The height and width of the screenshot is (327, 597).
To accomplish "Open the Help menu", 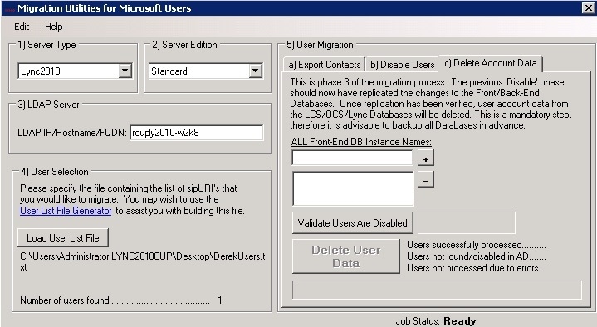I will [x=54, y=27].
